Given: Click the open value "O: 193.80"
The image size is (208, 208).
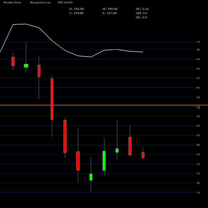Looking at the screenshot, I should (77, 9).
